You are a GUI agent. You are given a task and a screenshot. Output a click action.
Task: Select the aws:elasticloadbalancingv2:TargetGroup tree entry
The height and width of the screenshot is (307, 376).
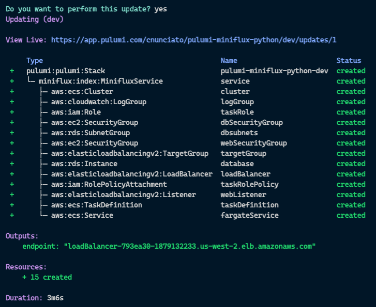[129, 153]
